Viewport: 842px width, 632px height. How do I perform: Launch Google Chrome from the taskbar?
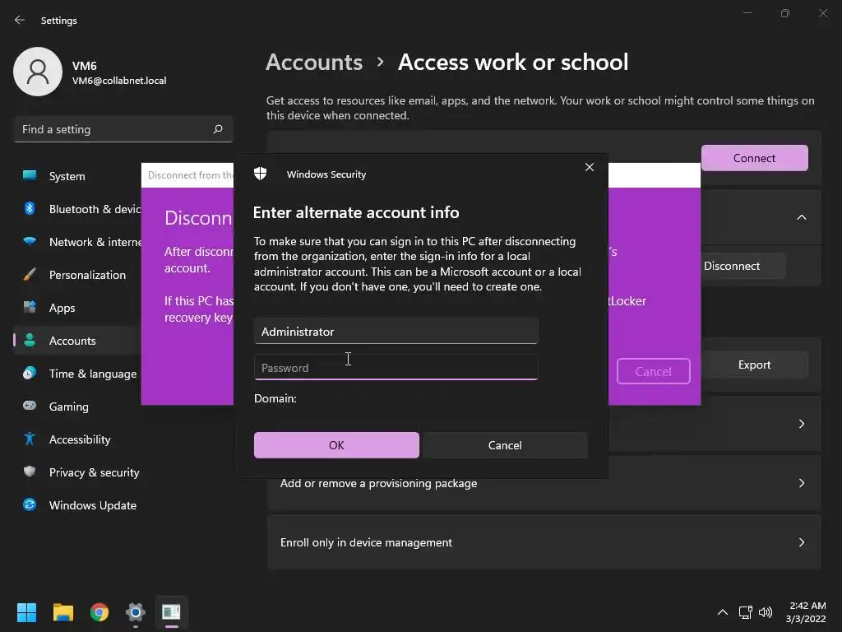click(99, 612)
